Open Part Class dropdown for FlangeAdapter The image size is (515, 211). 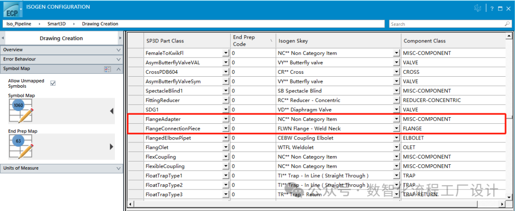226,119
